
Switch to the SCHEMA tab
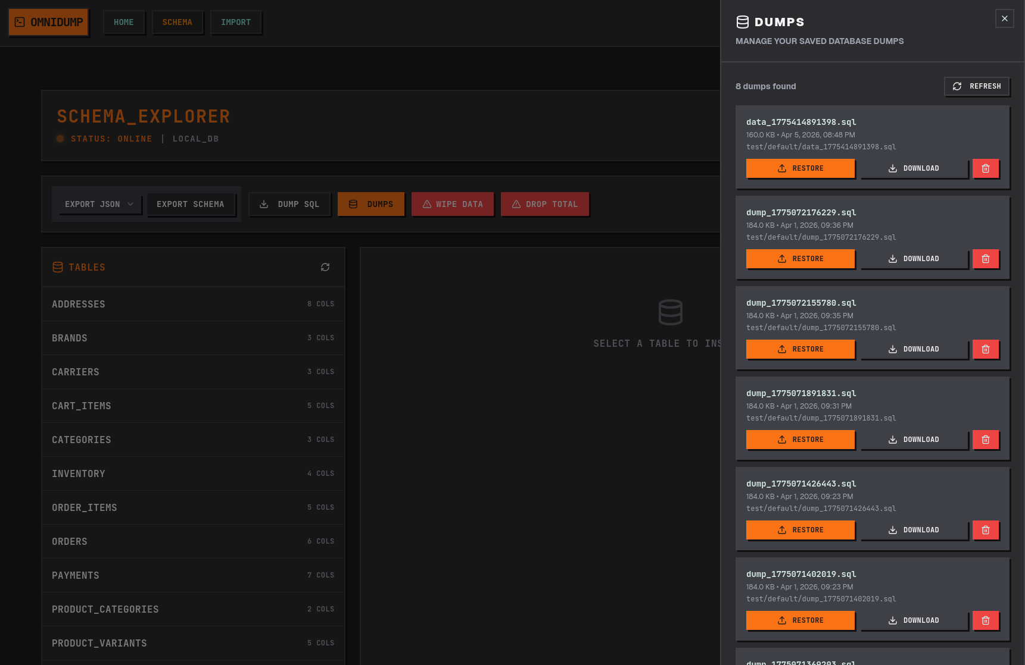177,22
